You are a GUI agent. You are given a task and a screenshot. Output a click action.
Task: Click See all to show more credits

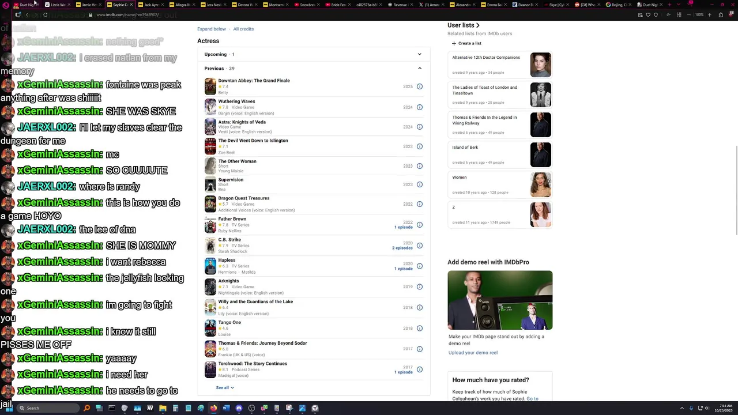225,388
